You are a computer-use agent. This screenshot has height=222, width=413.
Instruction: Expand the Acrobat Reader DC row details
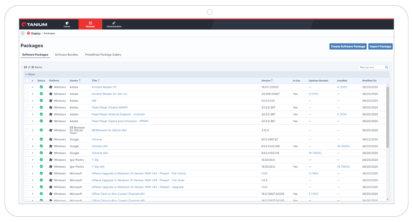[x=33, y=87]
